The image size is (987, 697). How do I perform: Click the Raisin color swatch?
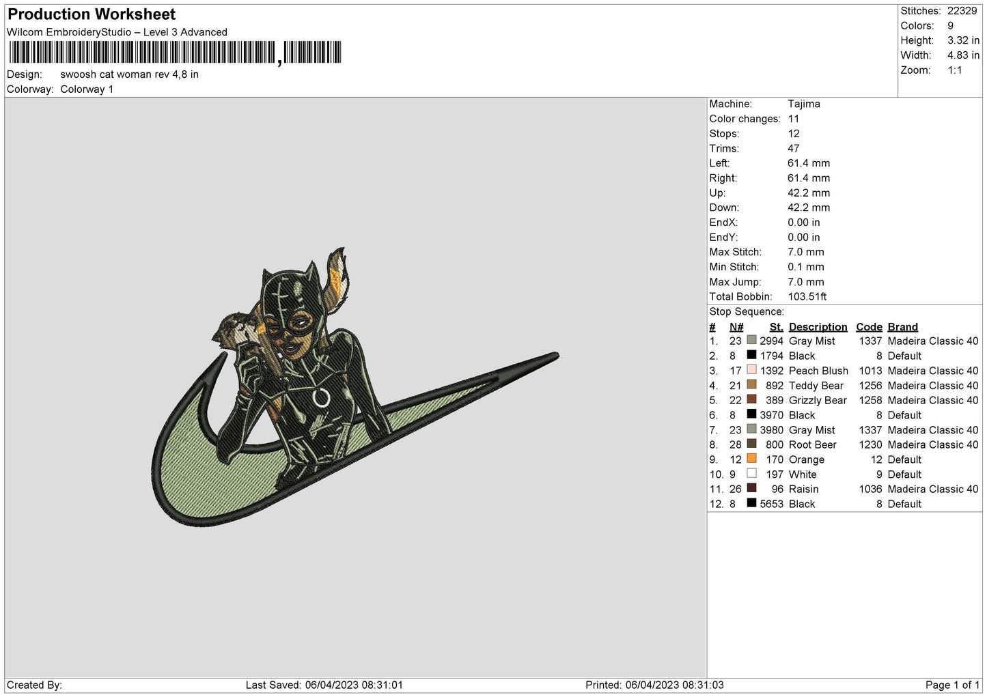751,489
